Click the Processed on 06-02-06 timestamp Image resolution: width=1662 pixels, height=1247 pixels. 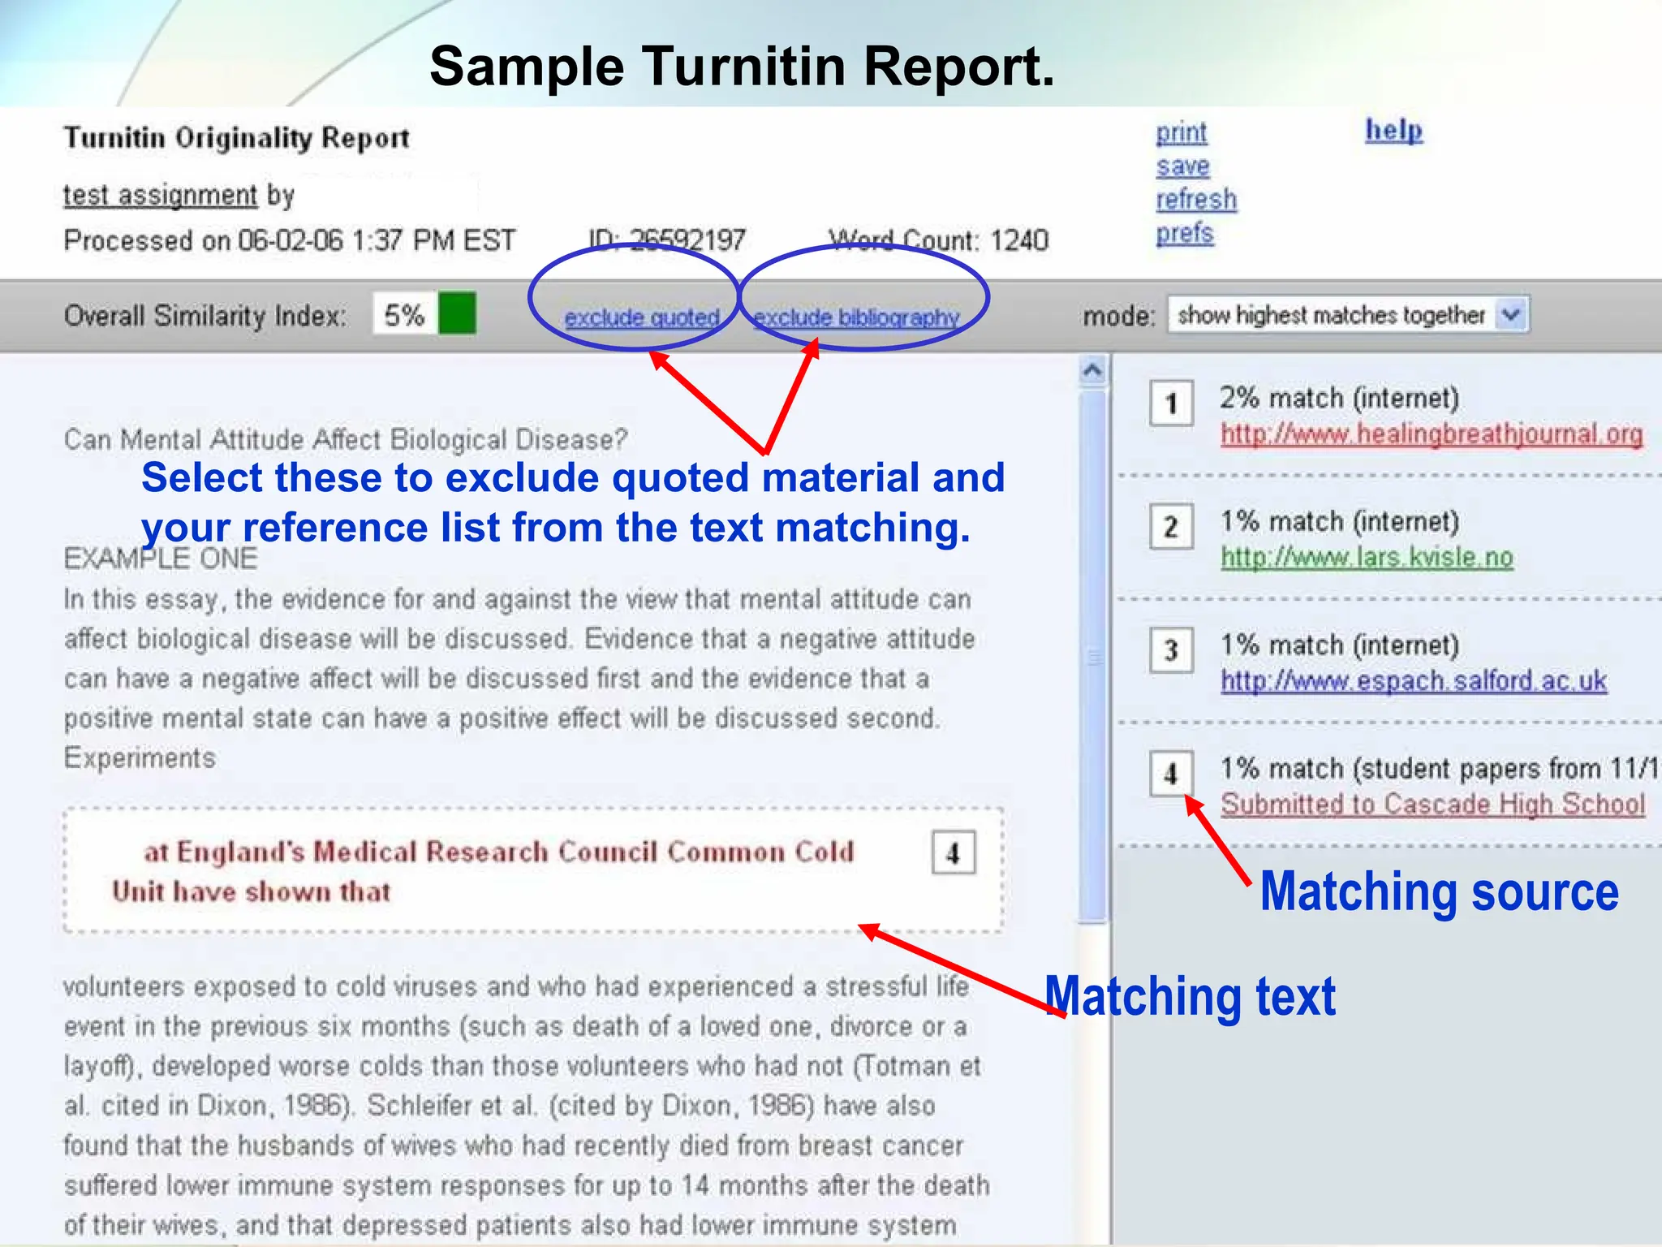point(290,240)
